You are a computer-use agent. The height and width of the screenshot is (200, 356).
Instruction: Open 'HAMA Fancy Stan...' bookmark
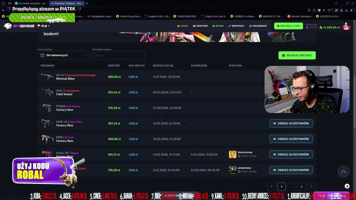(x=128, y=16)
